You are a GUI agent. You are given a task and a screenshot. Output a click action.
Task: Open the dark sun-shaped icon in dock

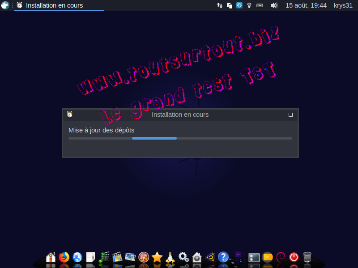210,257
